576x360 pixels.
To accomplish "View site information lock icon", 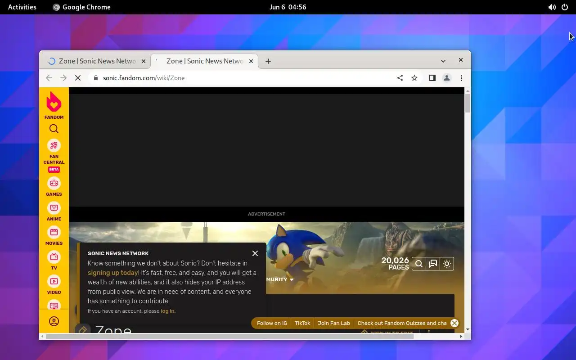I will click(95, 78).
